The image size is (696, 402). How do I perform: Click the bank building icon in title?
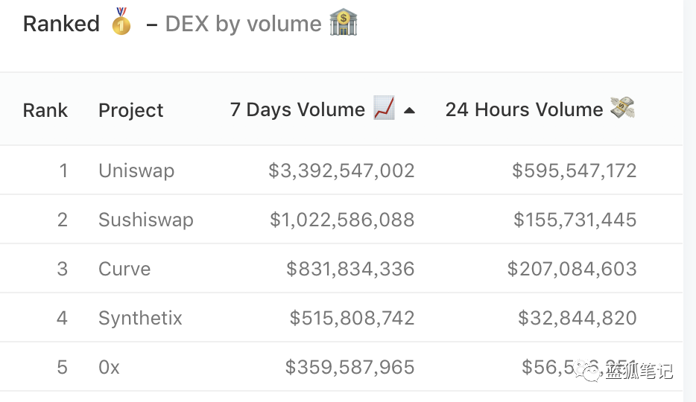pos(343,23)
